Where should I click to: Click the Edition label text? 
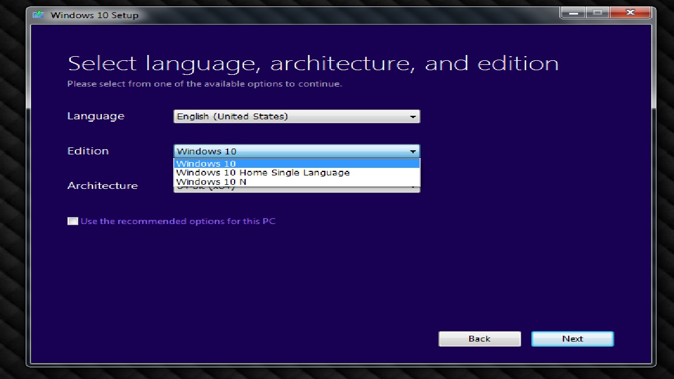point(88,151)
